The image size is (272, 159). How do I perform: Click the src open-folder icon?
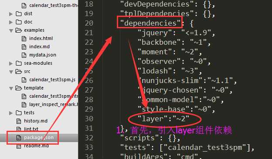(19, 72)
